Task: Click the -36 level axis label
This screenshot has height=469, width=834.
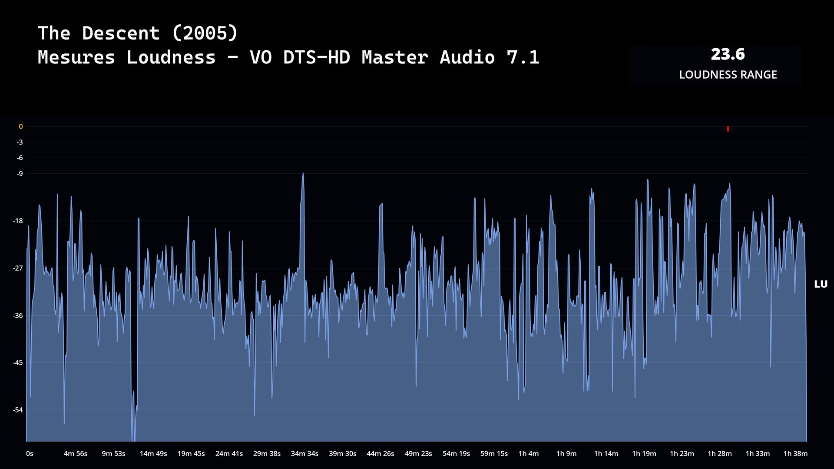Action: click(18, 315)
